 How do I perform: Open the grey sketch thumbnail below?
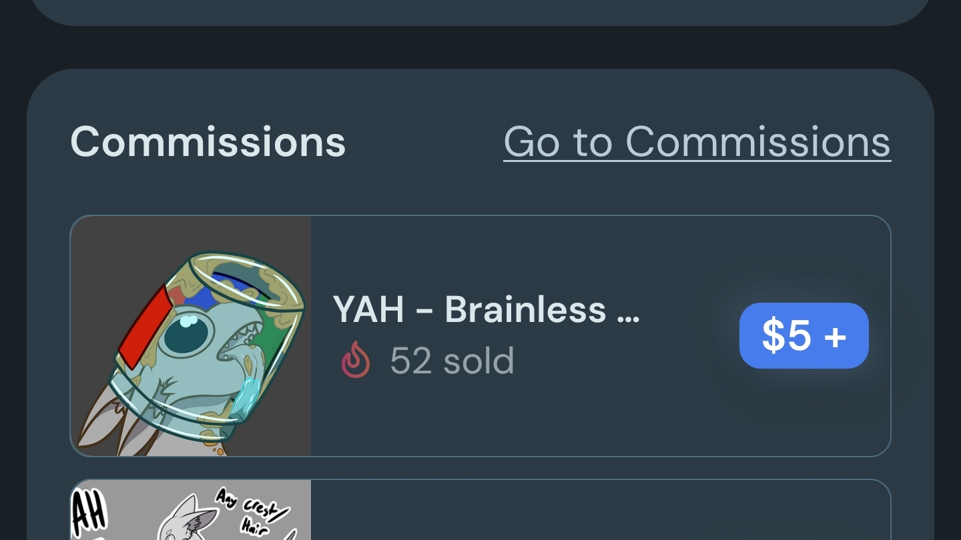[x=191, y=510]
